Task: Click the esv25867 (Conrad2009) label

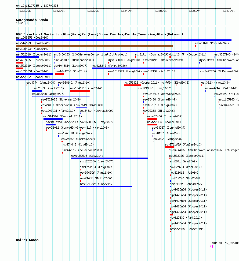Action: (78, 139)
